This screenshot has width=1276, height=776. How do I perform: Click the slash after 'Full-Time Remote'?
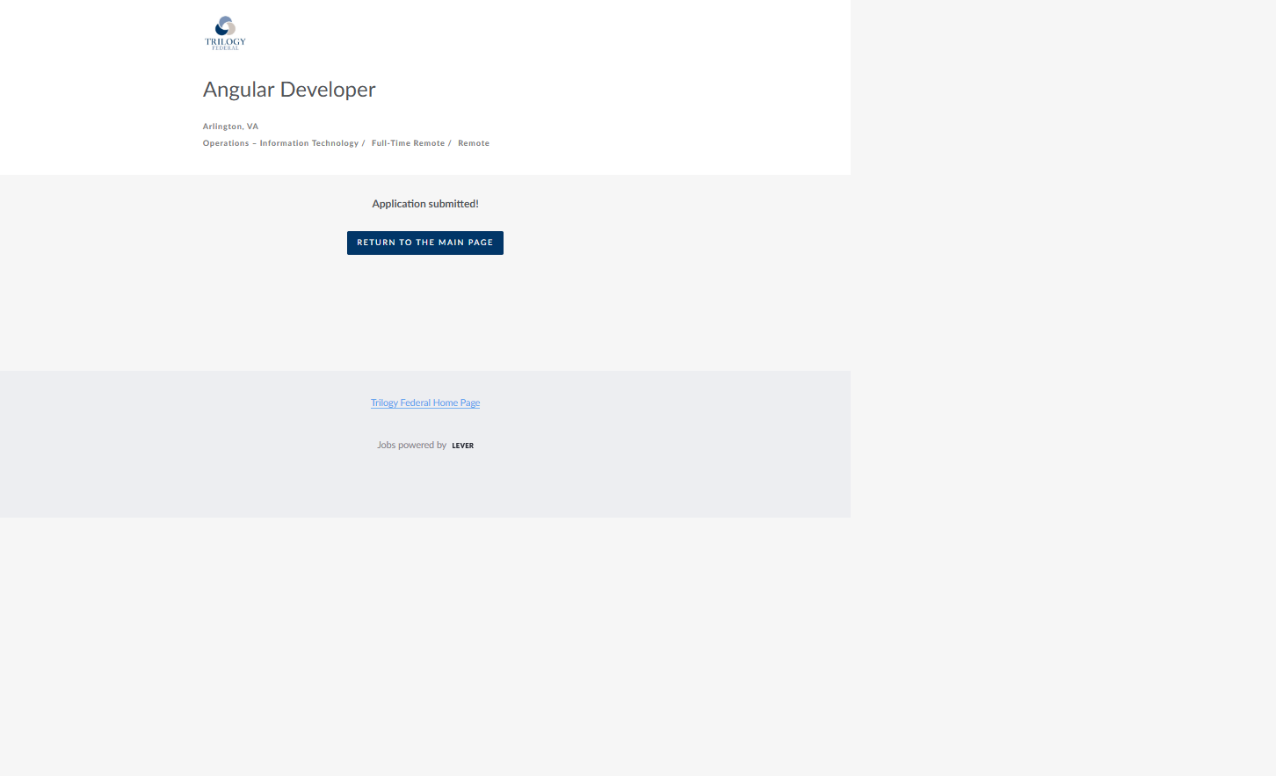click(x=449, y=143)
